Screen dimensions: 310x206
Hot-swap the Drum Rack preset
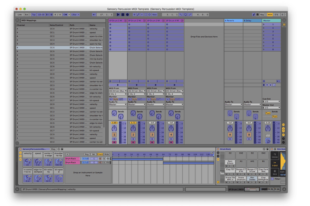(264, 149)
